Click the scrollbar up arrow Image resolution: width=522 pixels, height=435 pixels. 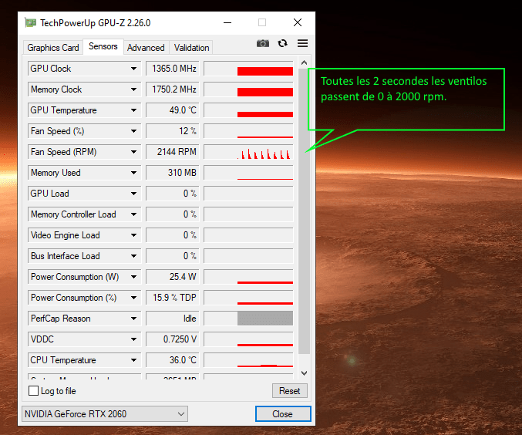pos(304,62)
